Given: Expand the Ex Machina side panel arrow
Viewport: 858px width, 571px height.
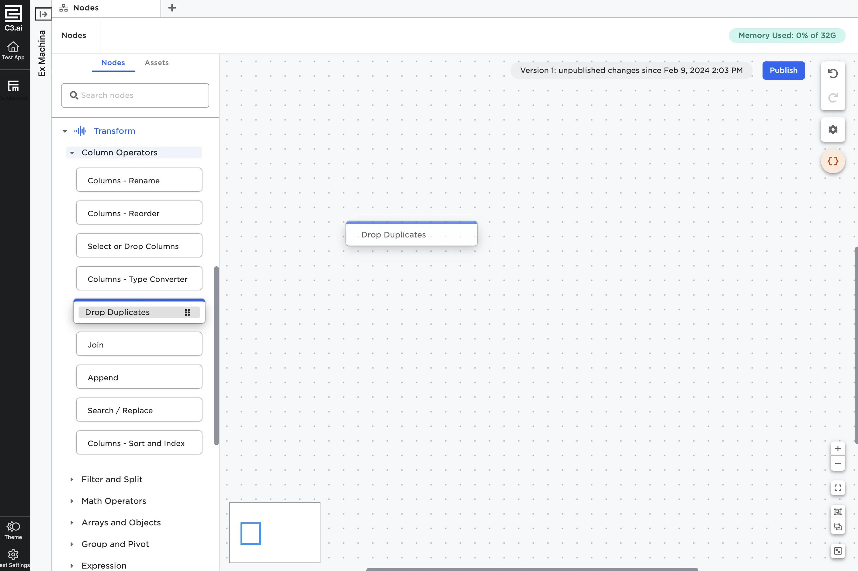Looking at the screenshot, I should [43, 14].
